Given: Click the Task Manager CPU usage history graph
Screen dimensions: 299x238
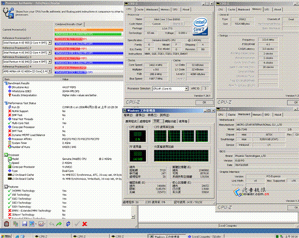Looking at the screenshot, I should coord(181,136).
